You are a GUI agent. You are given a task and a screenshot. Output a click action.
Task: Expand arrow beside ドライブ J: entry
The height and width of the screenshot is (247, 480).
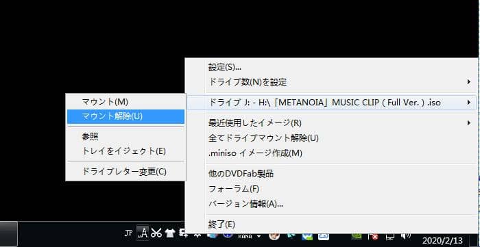(x=468, y=103)
